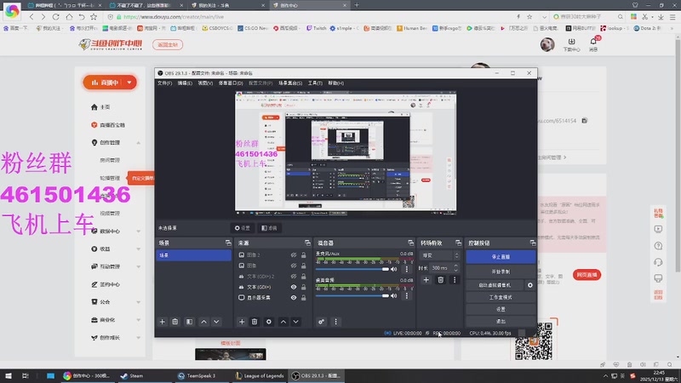Screen dimensions: 681x383
Task: Open scene filters icon in 场景 panel toolbar
Action: [189, 322]
